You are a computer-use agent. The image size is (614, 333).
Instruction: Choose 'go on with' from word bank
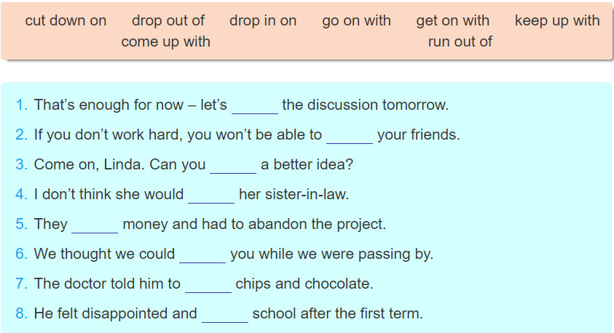(x=356, y=20)
